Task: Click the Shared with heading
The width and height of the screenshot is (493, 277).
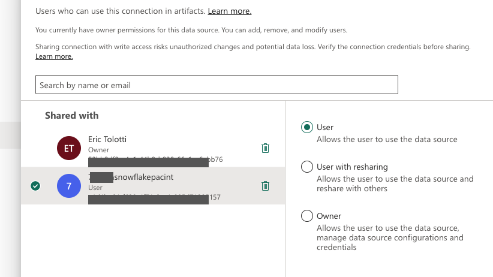Action: click(x=71, y=115)
